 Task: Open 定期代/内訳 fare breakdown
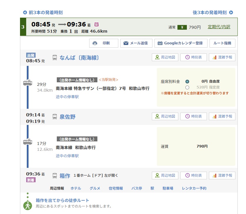point(219,27)
